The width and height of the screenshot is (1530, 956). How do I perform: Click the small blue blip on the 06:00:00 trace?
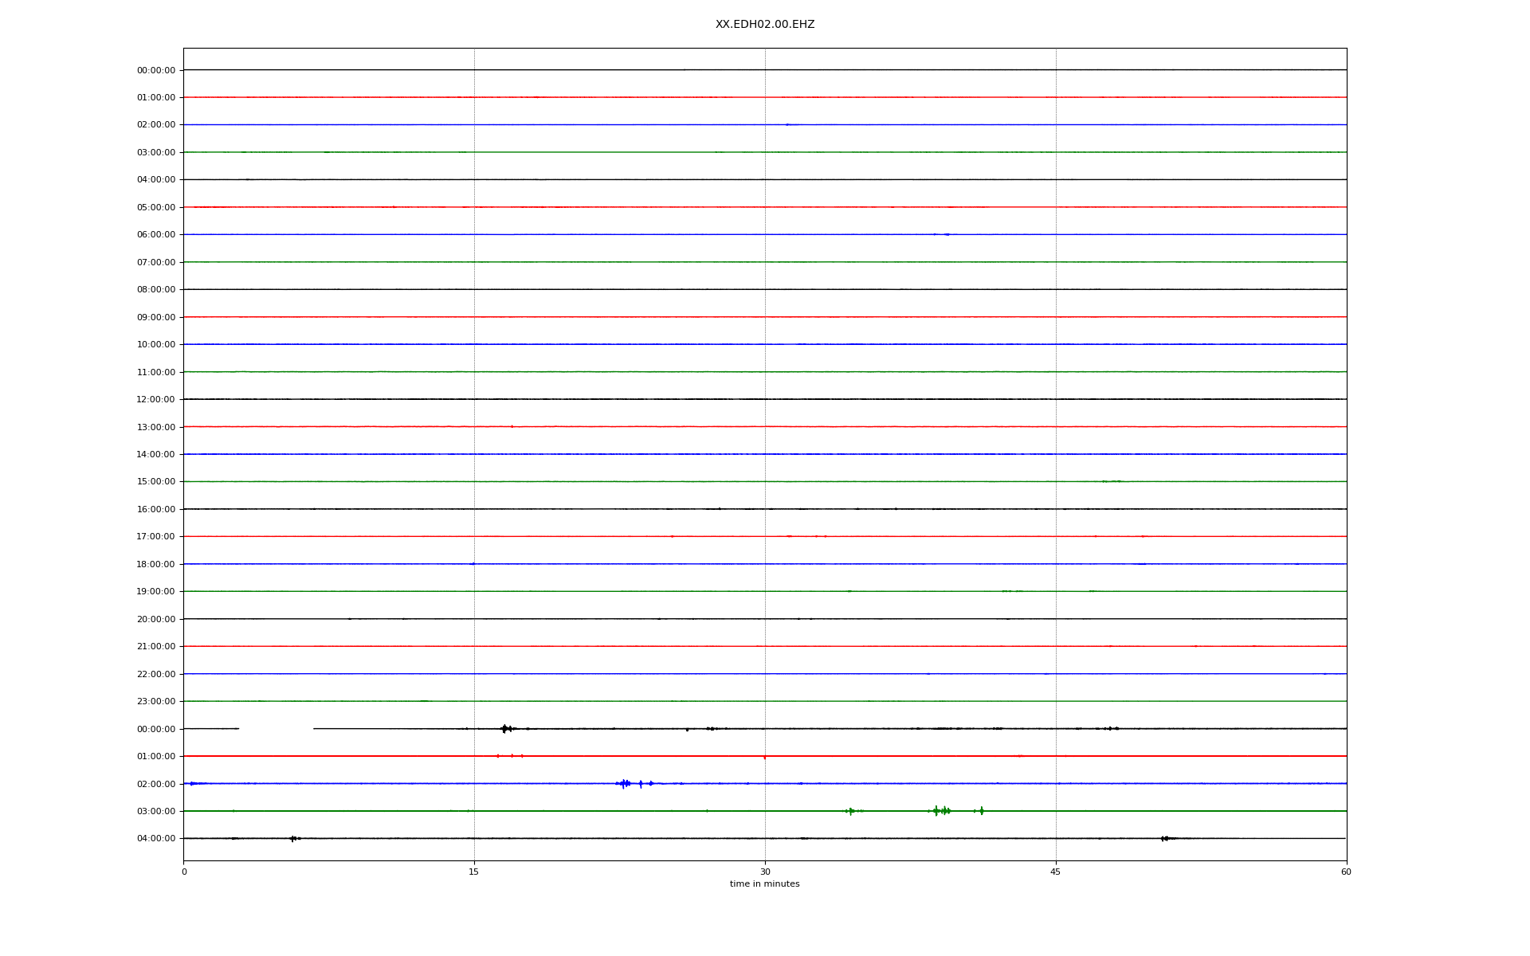[x=946, y=235]
